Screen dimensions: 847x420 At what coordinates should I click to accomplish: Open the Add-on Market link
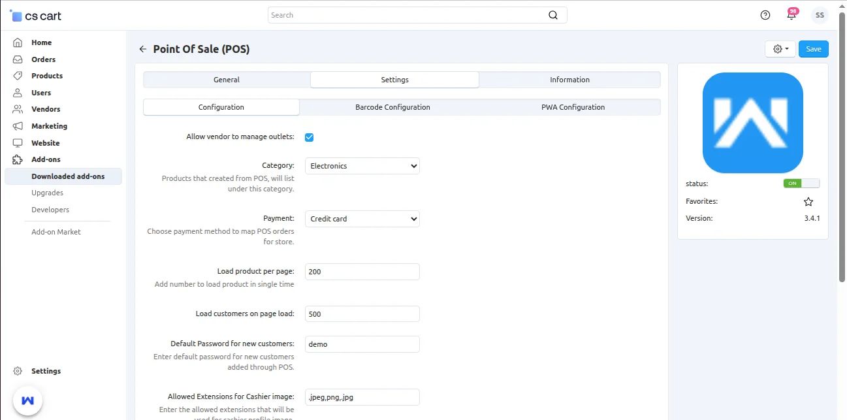[x=57, y=231]
